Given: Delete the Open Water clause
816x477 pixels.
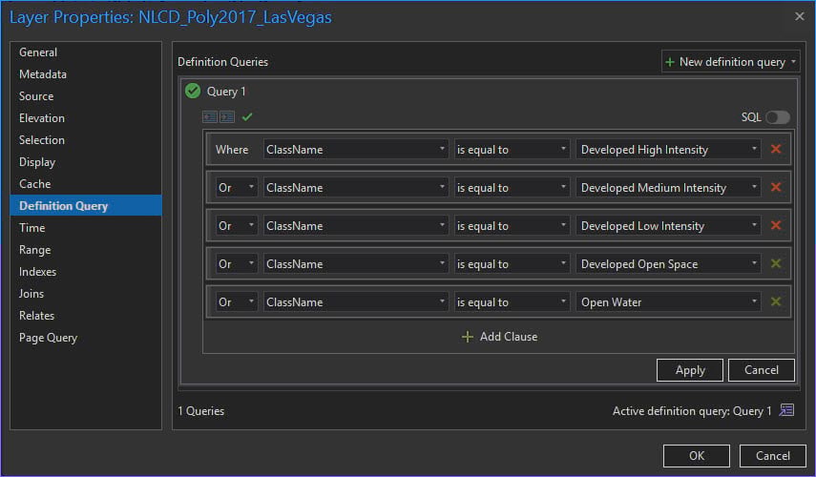Looking at the screenshot, I should coord(776,301).
